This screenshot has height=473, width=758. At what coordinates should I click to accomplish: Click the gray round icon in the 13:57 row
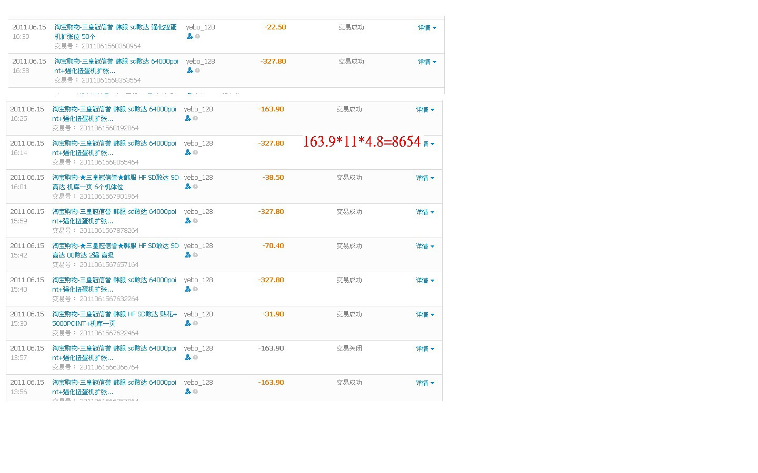pos(195,357)
